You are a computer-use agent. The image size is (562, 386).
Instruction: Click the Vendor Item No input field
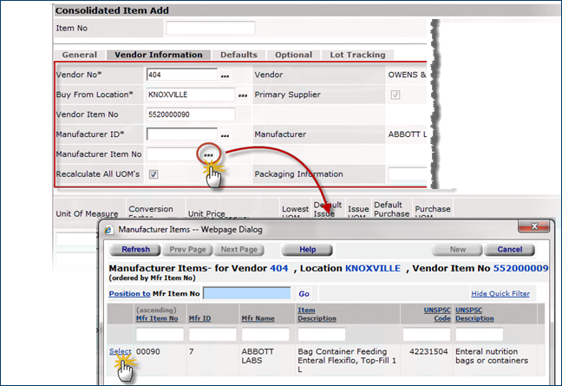[191, 114]
